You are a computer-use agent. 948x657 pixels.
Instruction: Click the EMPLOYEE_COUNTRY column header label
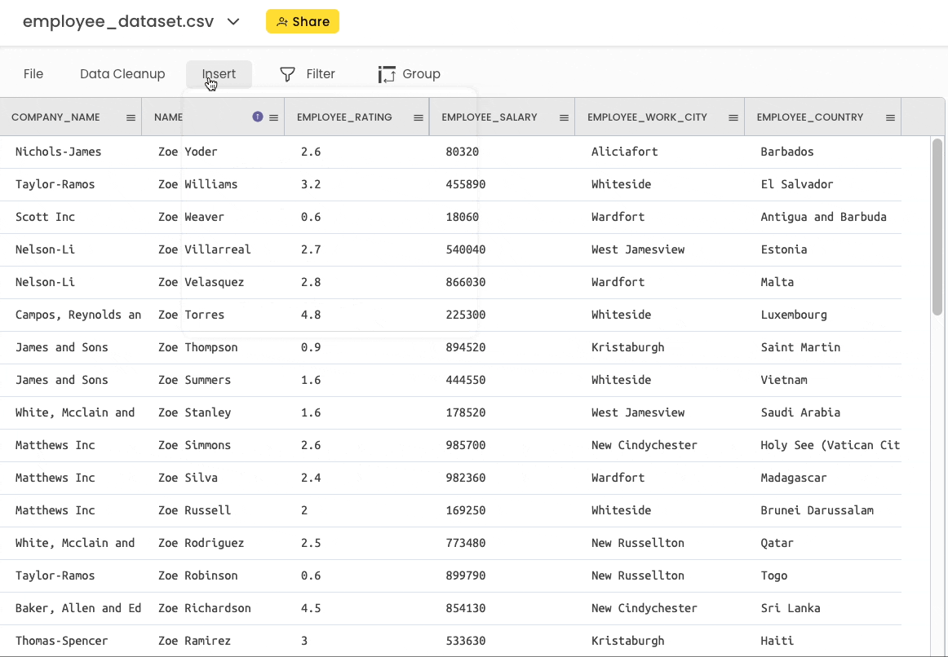(809, 117)
